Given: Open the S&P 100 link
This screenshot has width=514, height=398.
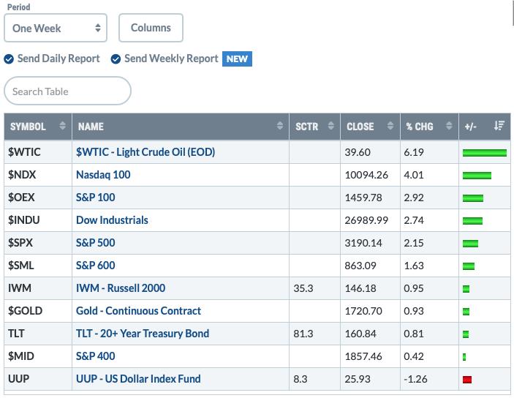Looking at the screenshot, I should 95,198.
